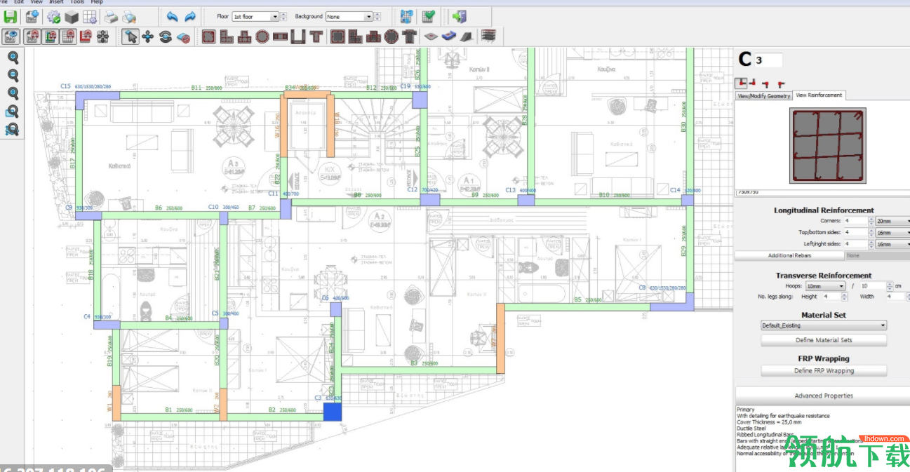Click the zoom in magnifier
Image resolution: width=910 pixels, height=472 pixels.
12,58
